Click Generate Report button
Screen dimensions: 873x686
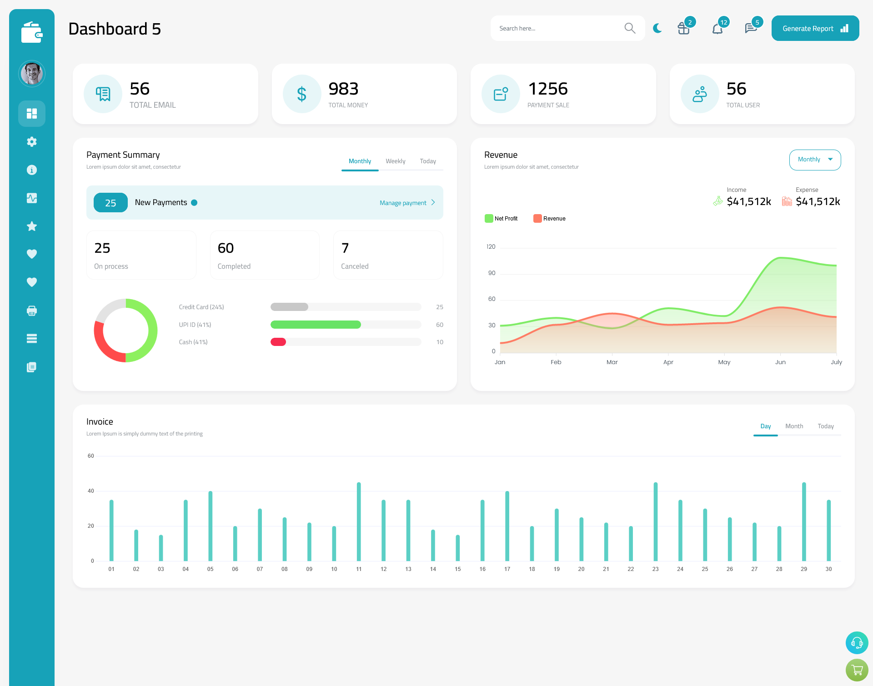tap(814, 28)
